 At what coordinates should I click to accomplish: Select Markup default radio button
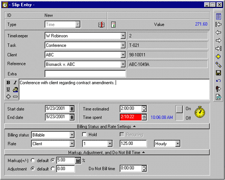tap(33, 161)
